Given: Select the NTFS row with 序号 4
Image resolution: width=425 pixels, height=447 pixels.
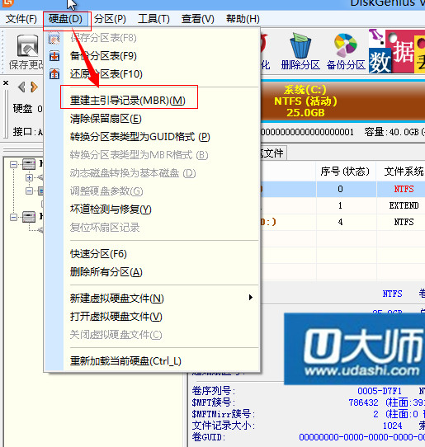Looking at the screenshot, I should coord(342,222).
